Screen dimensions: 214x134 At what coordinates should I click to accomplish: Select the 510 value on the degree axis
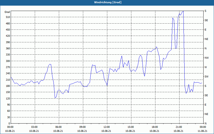tap(8, 17)
